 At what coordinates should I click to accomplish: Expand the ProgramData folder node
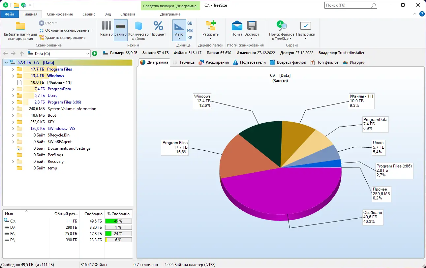pyautogui.click(x=13, y=89)
